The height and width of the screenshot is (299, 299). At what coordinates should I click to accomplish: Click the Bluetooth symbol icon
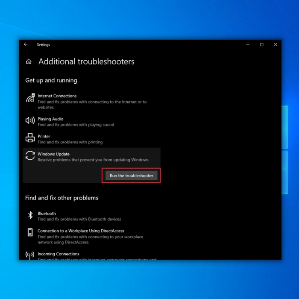[30, 215]
